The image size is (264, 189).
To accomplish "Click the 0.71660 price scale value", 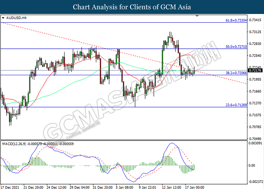I will click(x=255, y=91).
